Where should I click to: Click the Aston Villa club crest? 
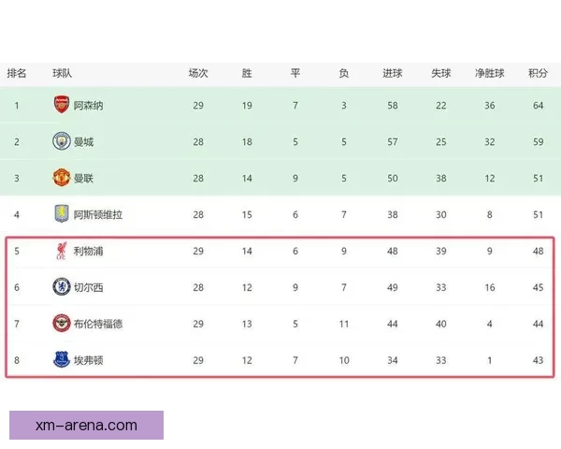[61, 214]
